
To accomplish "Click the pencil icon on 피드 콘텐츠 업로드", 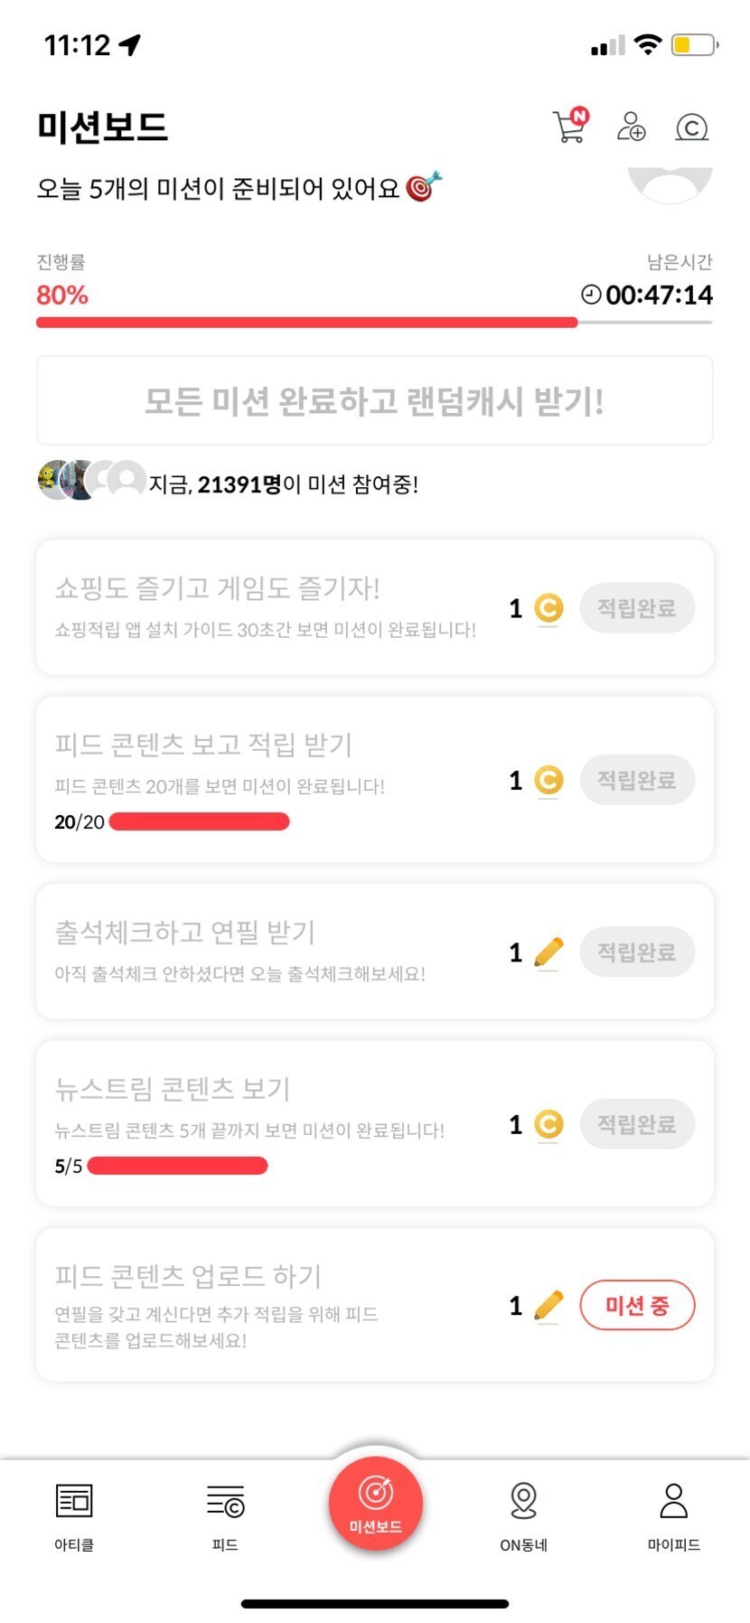I will point(548,1306).
